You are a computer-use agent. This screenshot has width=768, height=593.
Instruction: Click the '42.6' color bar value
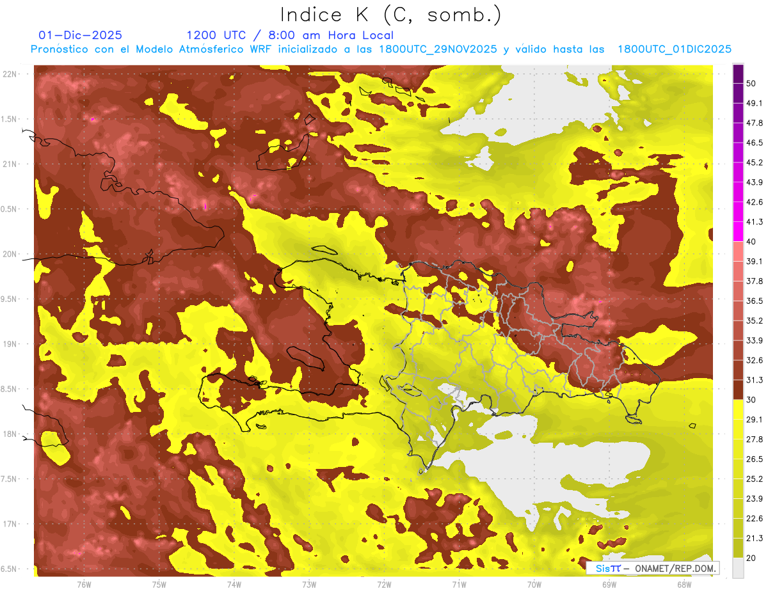[x=755, y=202]
